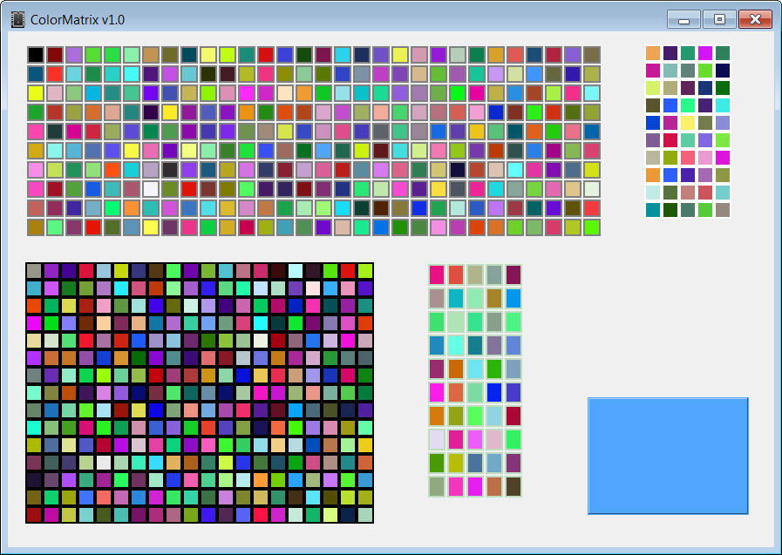Select navy swatch ending white-background grid's second row
Image resolution: width=782 pixels, height=555 pixels.
click(723, 71)
